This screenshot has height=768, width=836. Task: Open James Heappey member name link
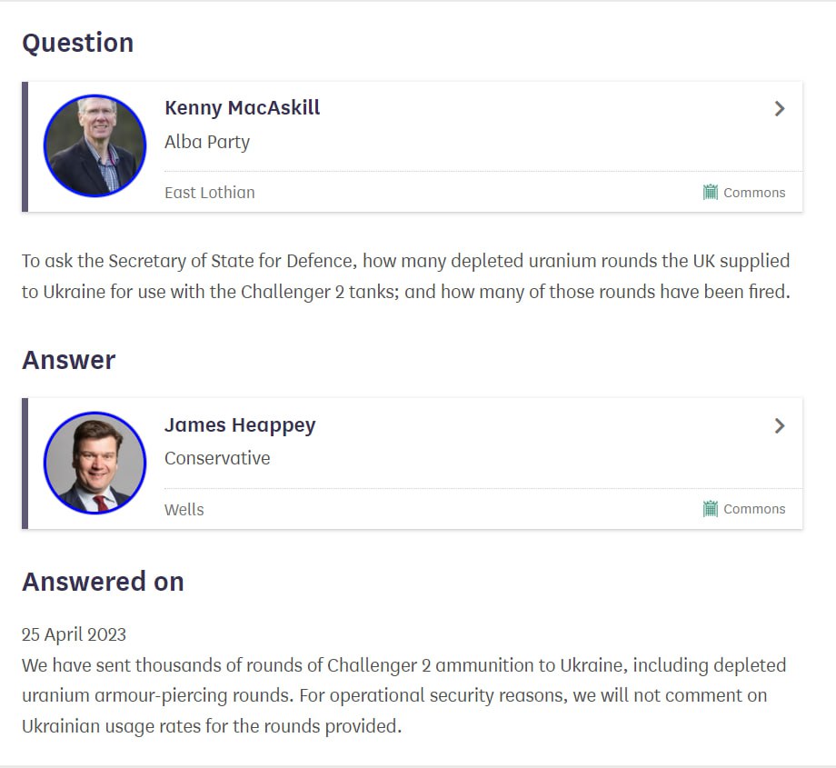(x=240, y=425)
